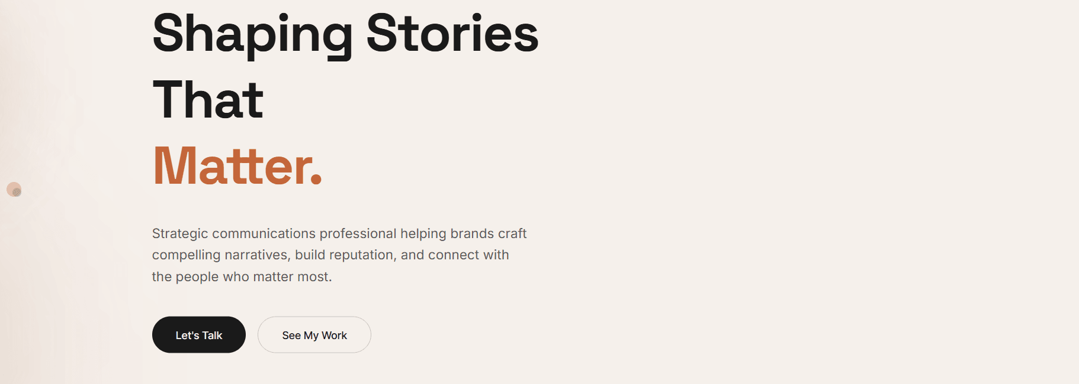Click the words brands craft
Image resolution: width=1079 pixels, height=384 pixels.
(488, 234)
